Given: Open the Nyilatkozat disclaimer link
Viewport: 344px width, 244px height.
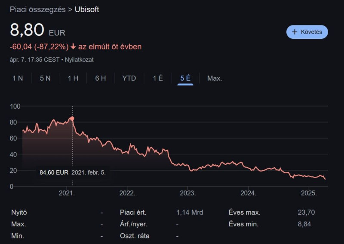Looking at the screenshot, I should click(79, 59).
